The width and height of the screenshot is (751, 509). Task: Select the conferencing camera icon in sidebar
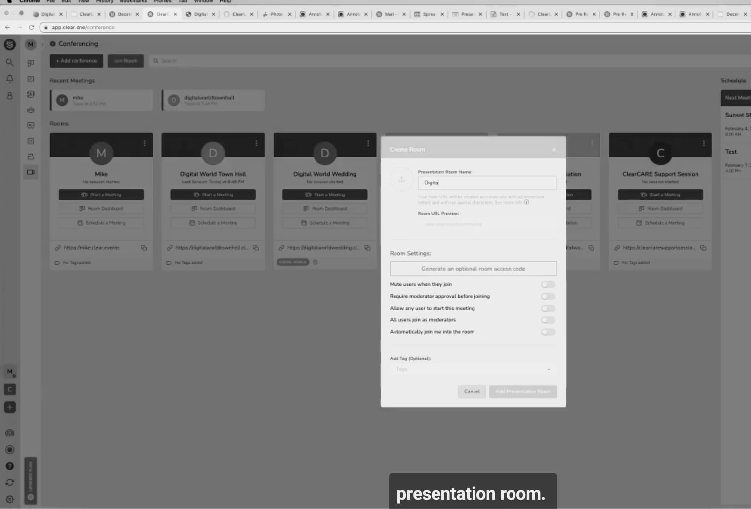pyautogui.click(x=31, y=172)
